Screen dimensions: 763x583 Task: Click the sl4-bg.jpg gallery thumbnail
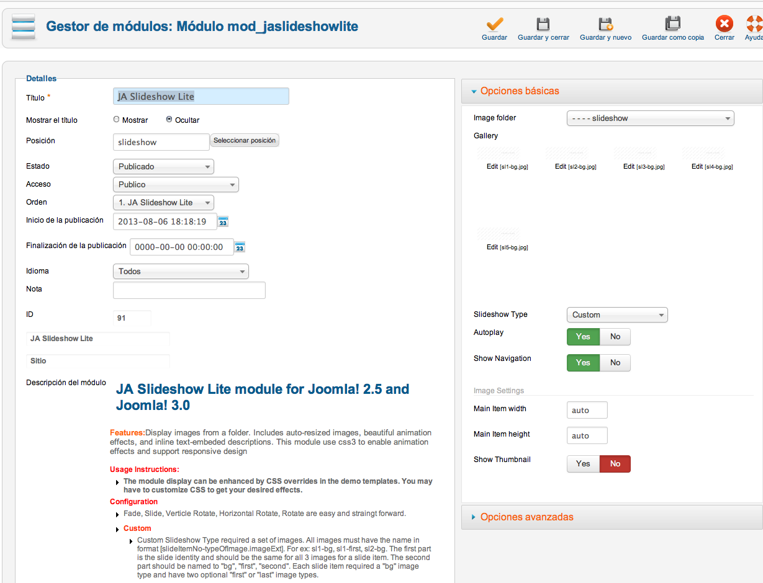point(703,153)
